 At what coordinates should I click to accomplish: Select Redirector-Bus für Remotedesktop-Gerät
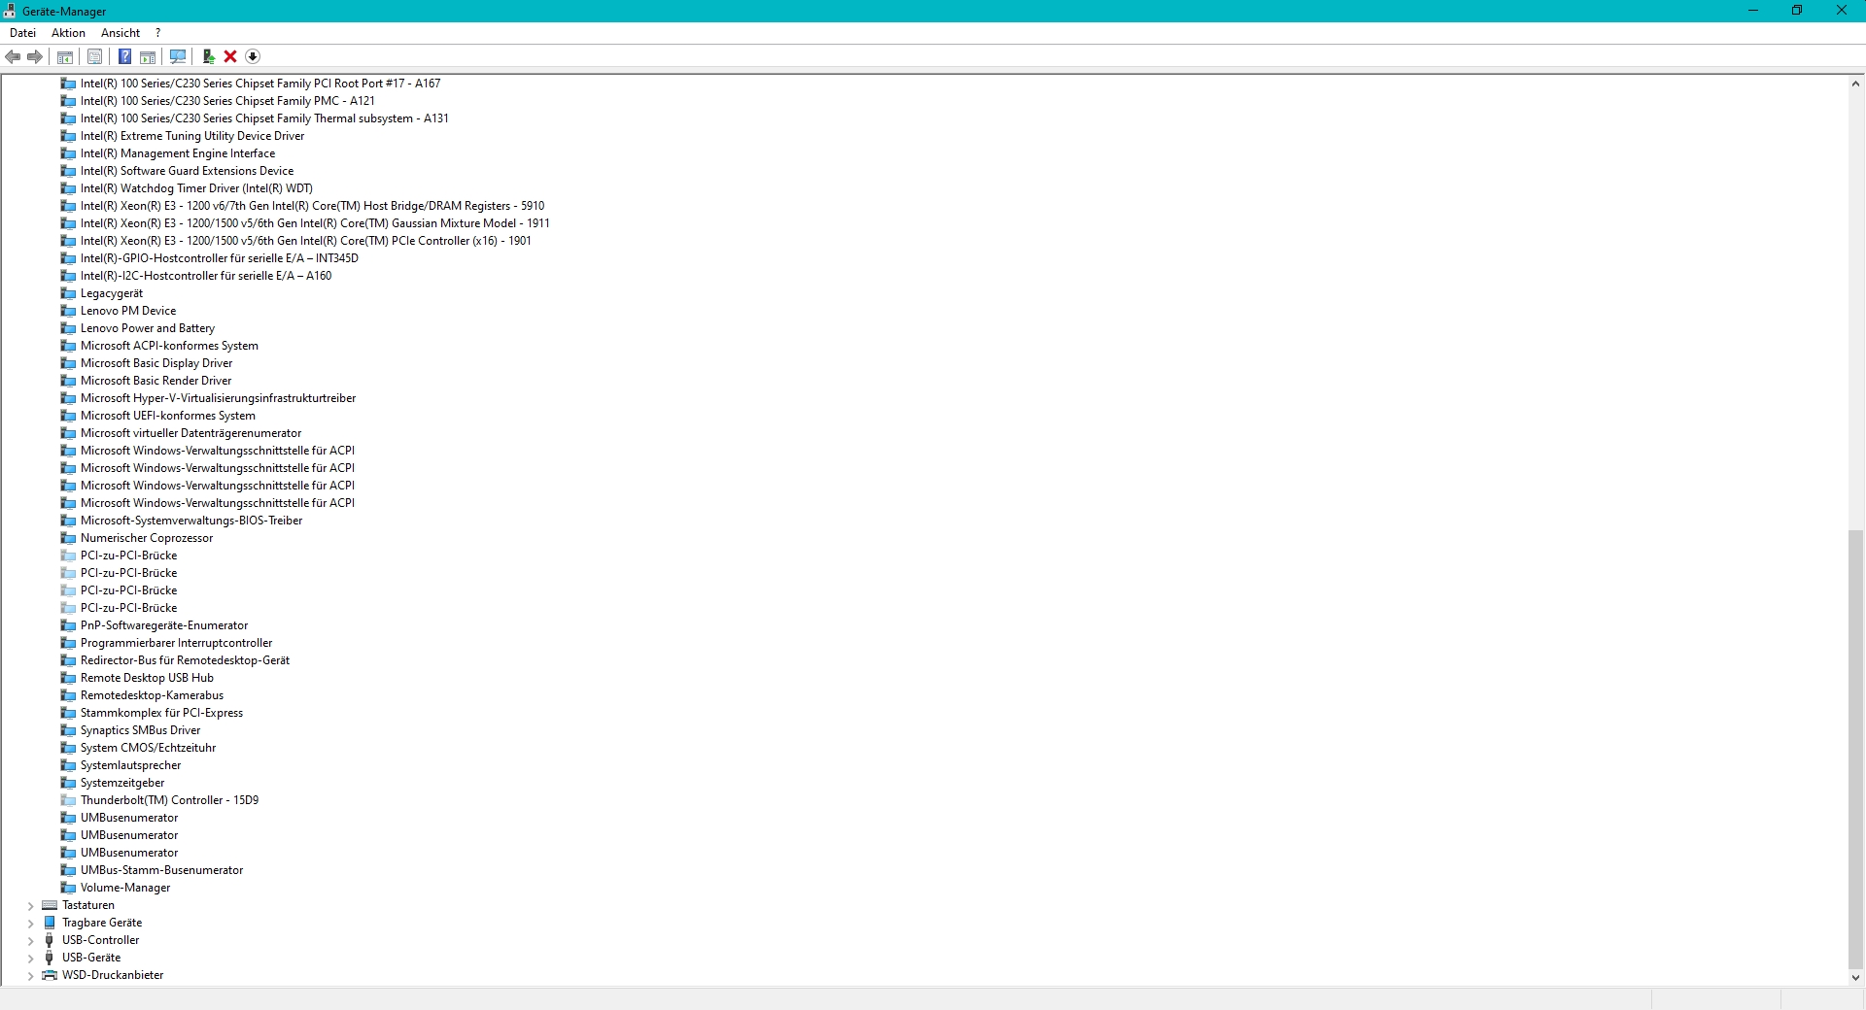pos(185,660)
